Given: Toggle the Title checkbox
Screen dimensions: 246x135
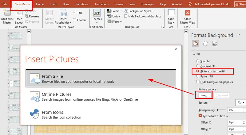Looking at the screenshot, I should [x=74, y=13].
